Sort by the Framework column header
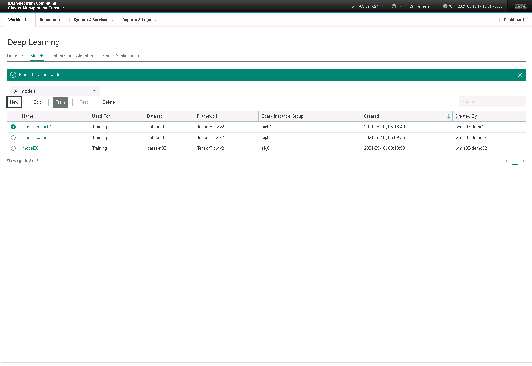 226,116
